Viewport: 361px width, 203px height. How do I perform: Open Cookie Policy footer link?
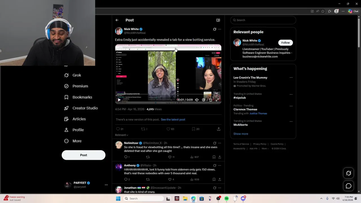[x=277, y=144]
